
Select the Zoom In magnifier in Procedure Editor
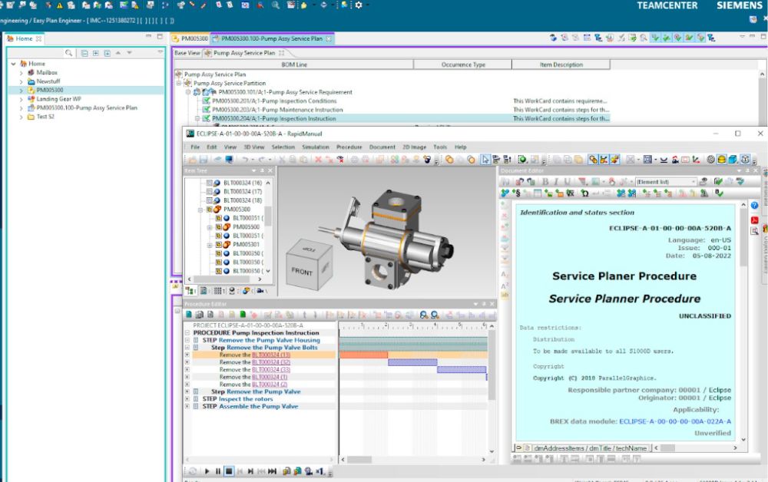coord(423,314)
